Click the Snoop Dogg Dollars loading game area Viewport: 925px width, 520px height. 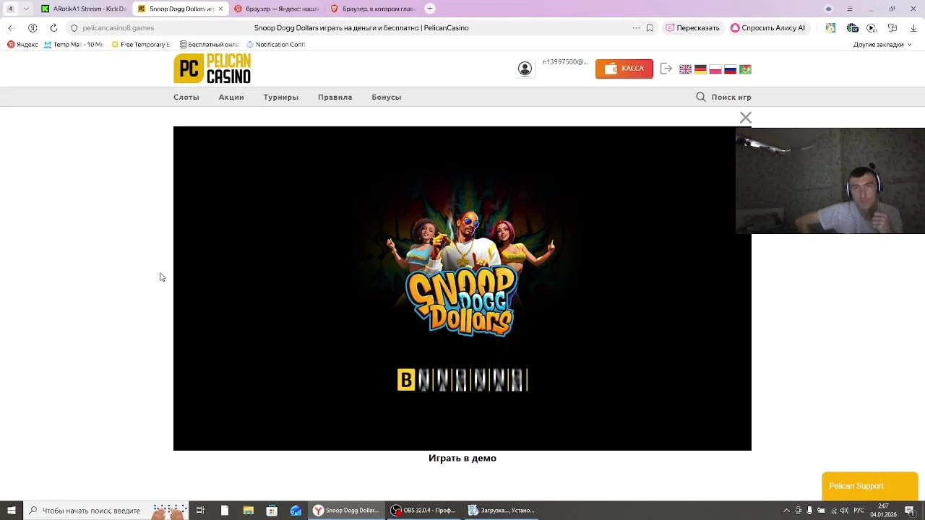tap(462, 288)
